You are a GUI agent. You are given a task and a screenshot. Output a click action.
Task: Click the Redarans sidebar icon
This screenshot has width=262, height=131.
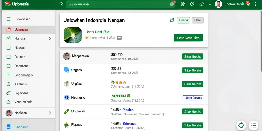[8, 66]
